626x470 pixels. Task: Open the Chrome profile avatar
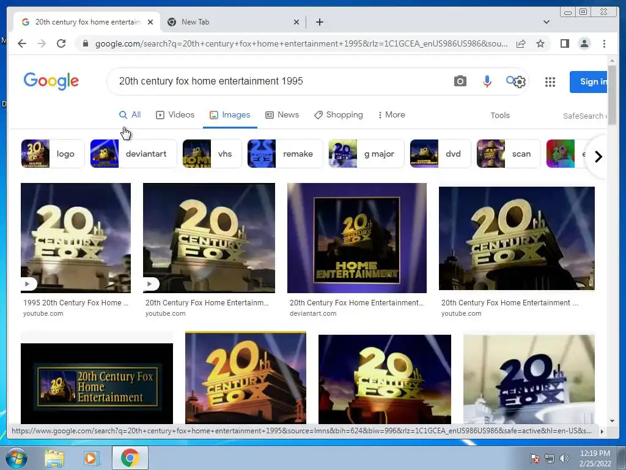point(584,43)
